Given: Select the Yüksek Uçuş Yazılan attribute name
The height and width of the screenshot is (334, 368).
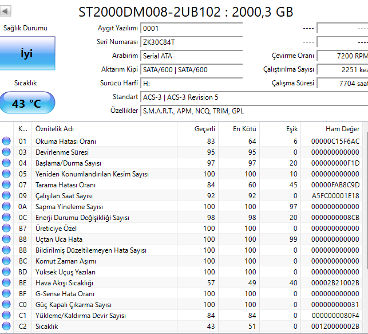Looking at the screenshot, I should (x=65, y=272).
